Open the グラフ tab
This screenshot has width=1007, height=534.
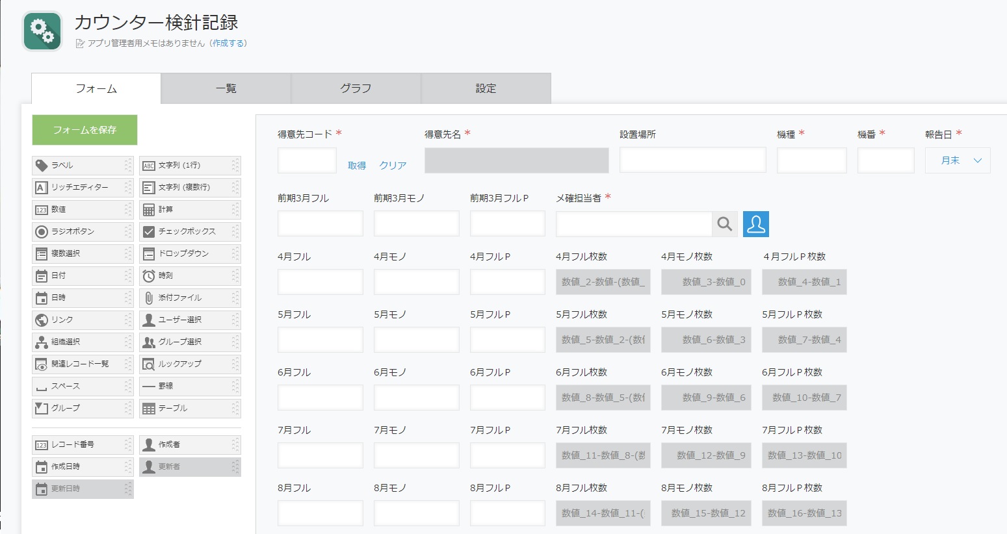[356, 88]
